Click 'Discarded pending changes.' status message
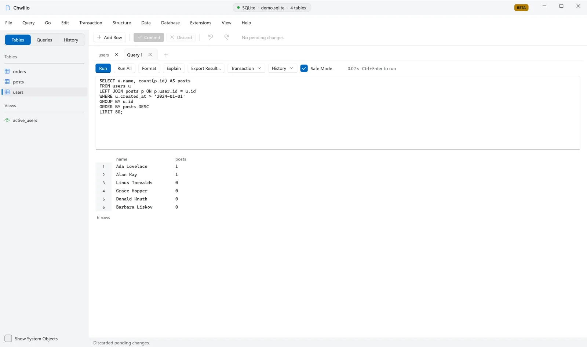The image size is (587, 347). coord(121,343)
